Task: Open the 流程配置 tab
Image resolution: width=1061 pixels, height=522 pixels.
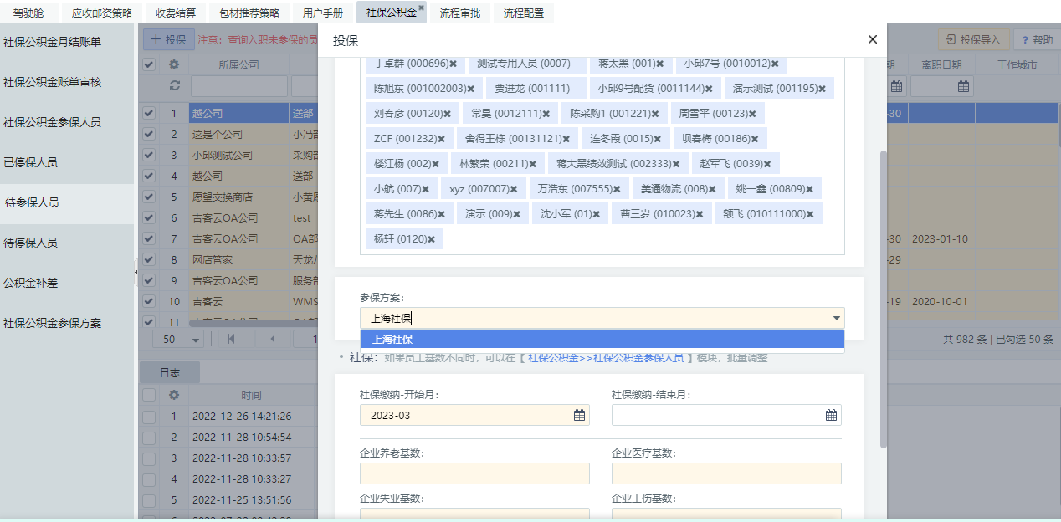Action: coord(524,13)
